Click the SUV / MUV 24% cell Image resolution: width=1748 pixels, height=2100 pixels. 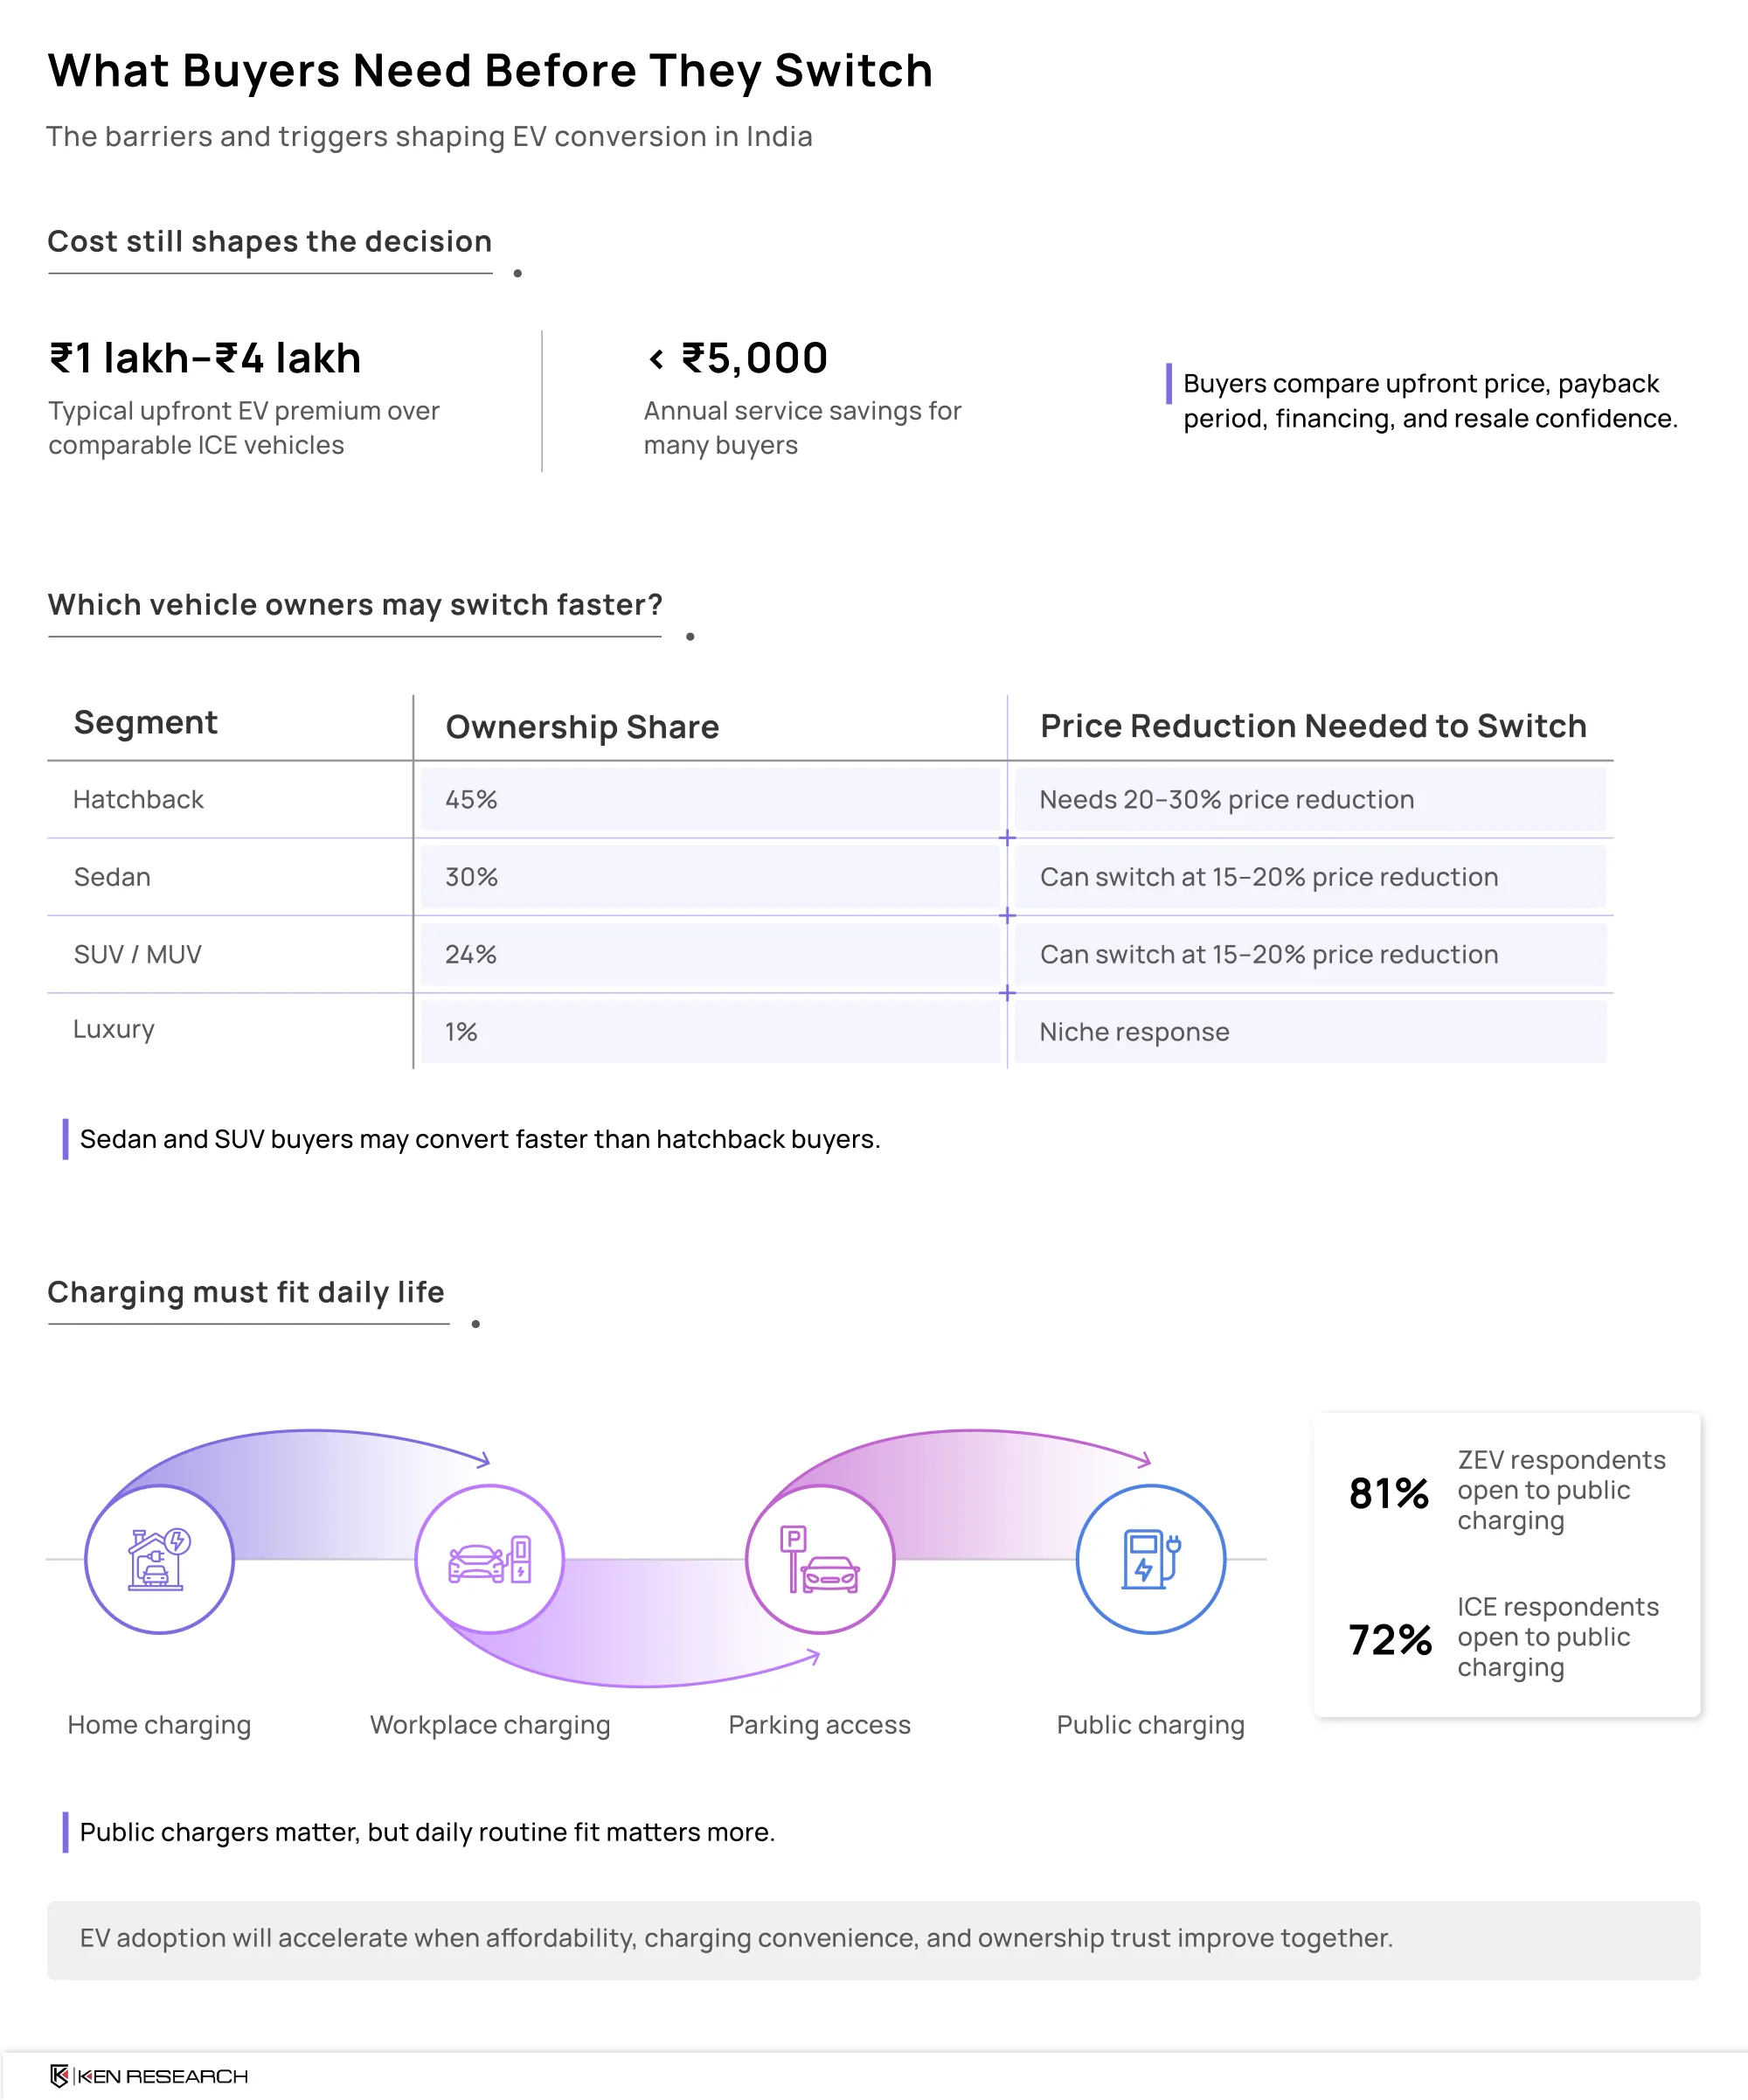pos(710,954)
